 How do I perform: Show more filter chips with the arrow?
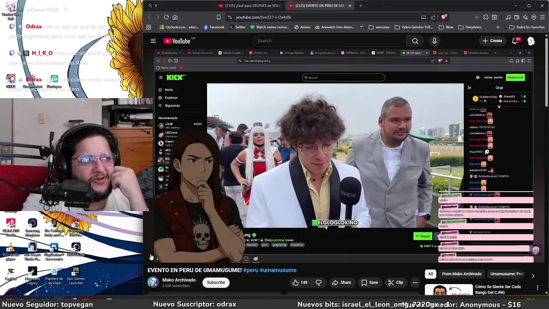click(x=533, y=276)
